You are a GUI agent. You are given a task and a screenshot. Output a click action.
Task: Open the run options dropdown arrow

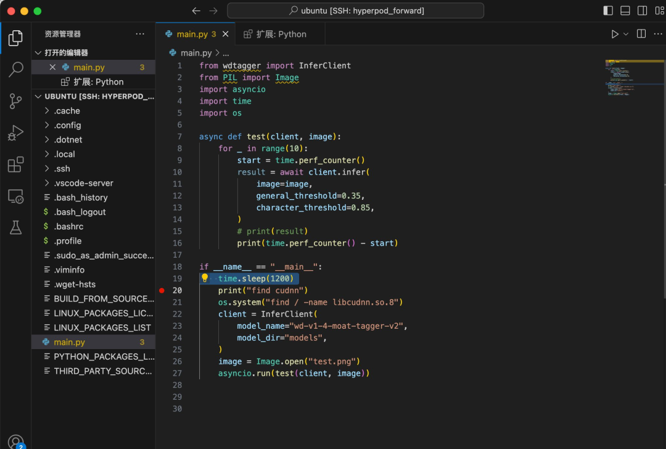(x=626, y=34)
